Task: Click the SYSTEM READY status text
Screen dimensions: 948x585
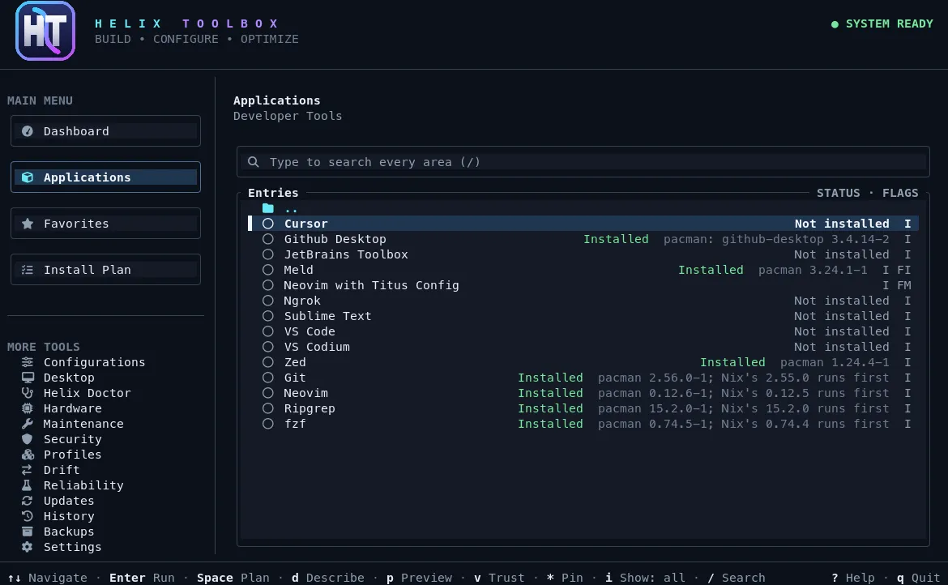Action: point(890,24)
